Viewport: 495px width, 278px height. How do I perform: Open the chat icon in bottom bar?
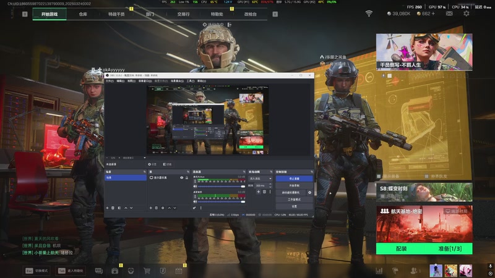click(99, 271)
